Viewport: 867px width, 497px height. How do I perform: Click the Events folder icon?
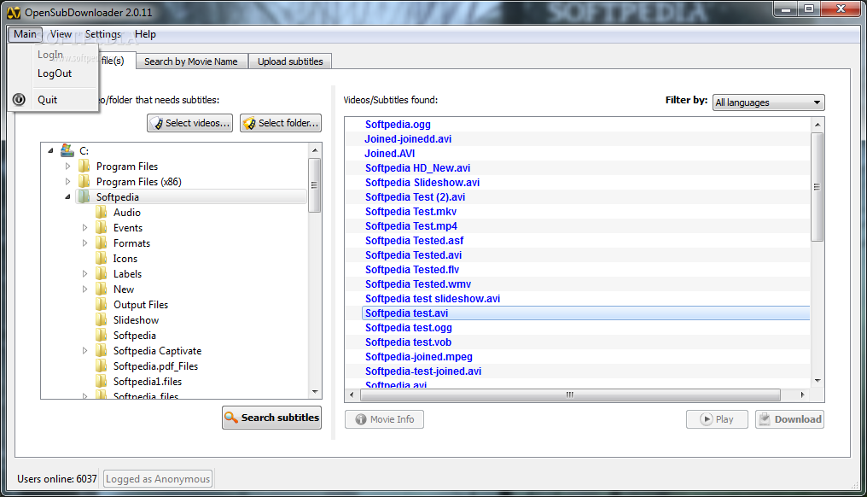pyautogui.click(x=102, y=227)
